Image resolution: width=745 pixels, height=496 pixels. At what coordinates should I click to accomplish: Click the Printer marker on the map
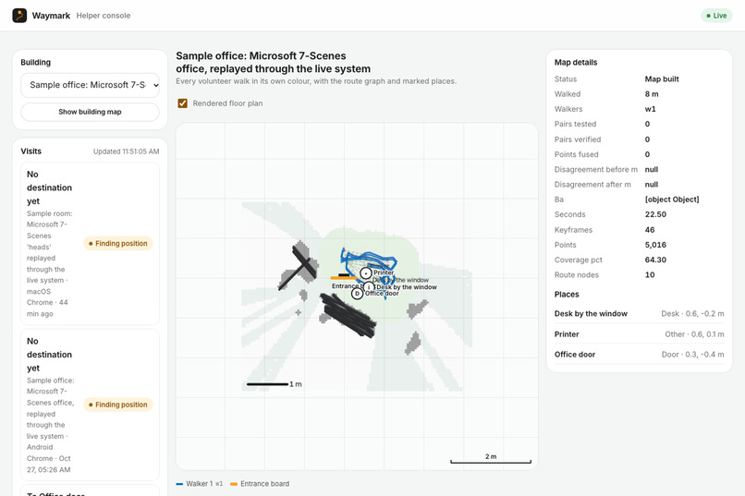pos(365,273)
